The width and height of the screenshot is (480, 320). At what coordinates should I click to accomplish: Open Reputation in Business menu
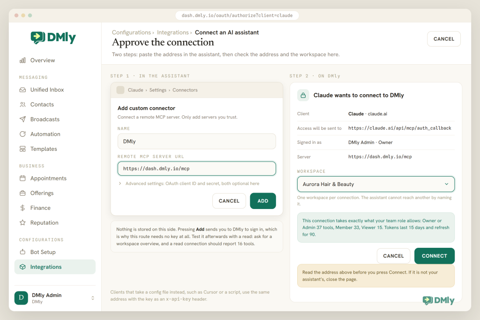click(x=55, y=223)
